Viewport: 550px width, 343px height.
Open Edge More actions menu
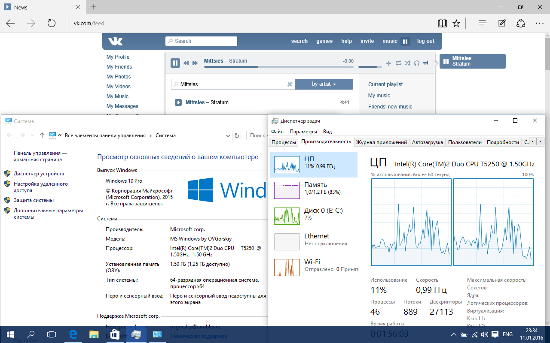[539, 23]
